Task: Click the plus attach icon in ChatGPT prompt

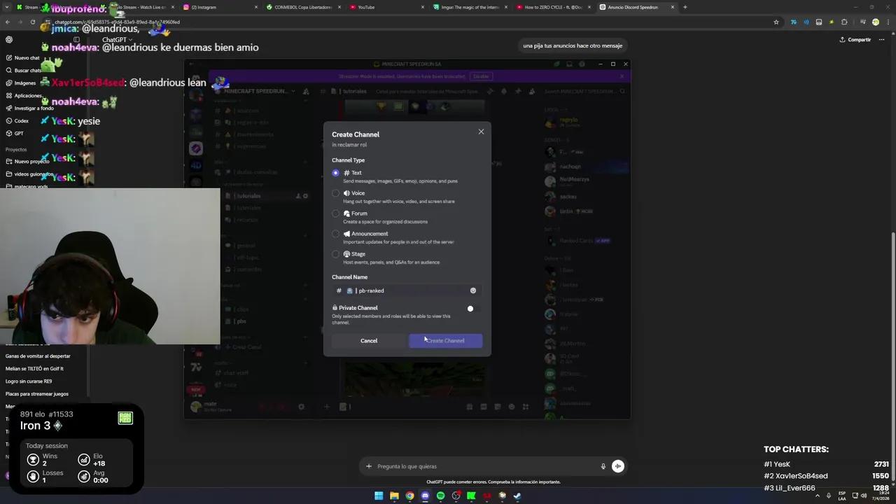Action: 369,466
